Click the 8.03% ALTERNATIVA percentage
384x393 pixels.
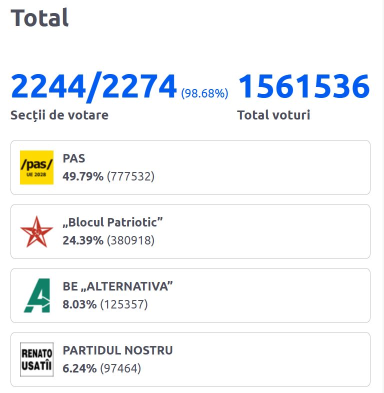pos(79,304)
